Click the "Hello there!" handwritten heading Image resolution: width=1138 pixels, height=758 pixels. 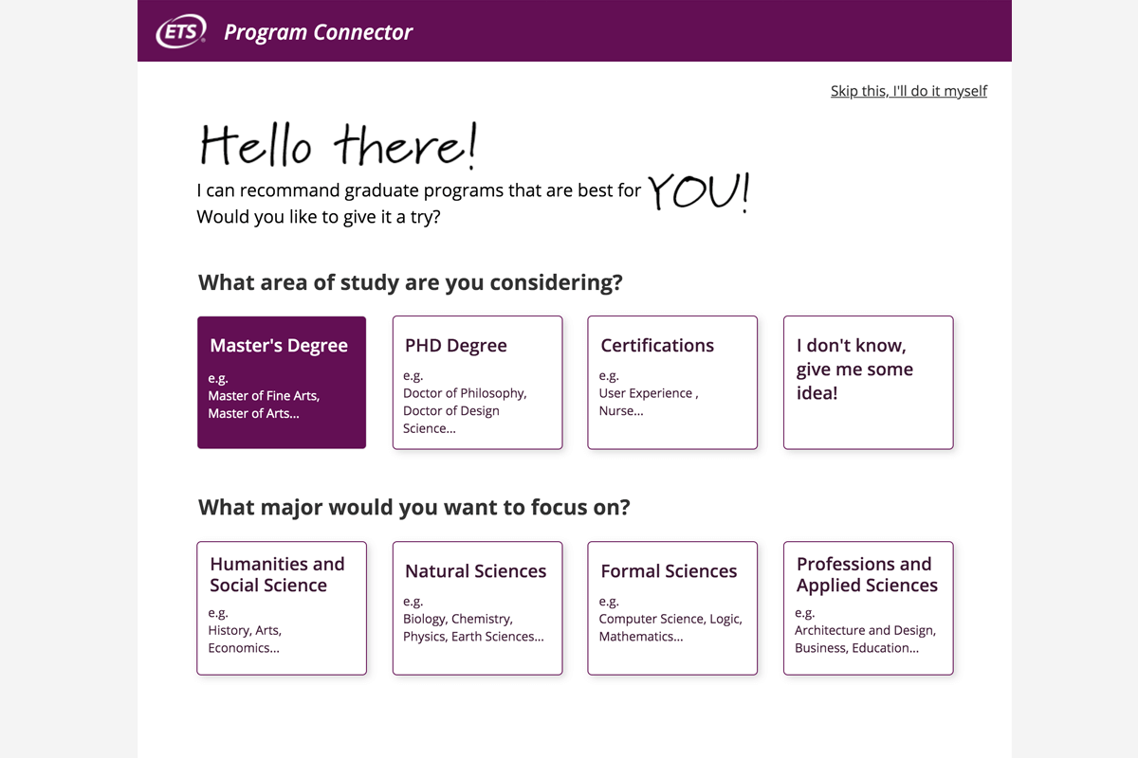(338, 146)
